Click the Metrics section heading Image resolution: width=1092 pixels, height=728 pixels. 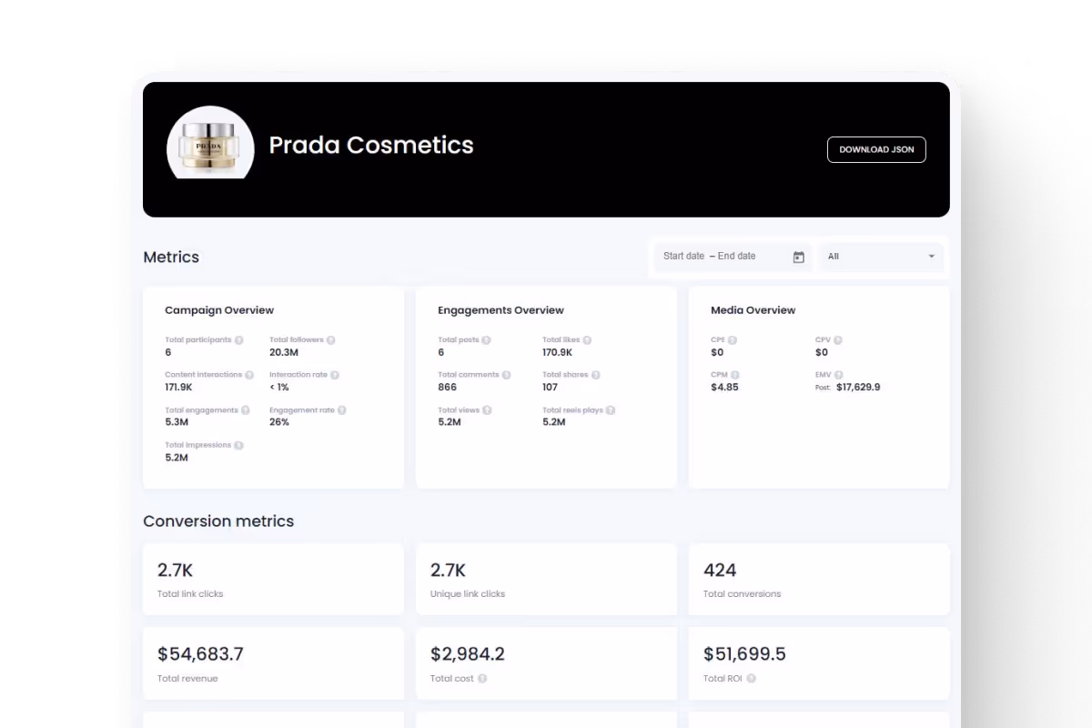click(x=171, y=257)
